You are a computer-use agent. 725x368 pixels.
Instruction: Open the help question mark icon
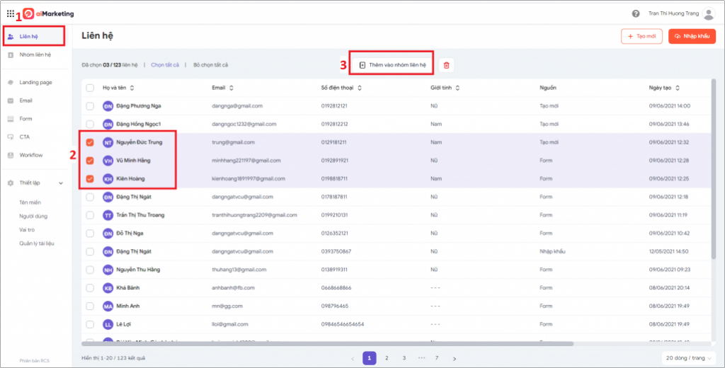[x=636, y=14]
